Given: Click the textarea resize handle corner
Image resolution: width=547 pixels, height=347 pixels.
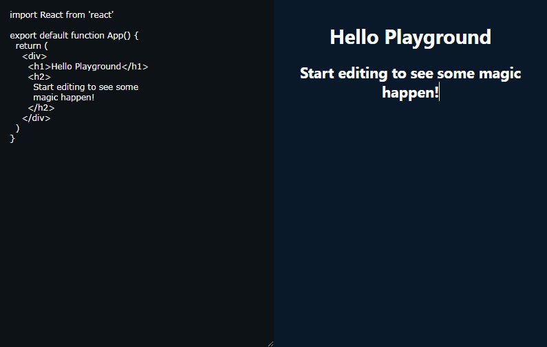Looking at the screenshot, I should (x=270, y=344).
